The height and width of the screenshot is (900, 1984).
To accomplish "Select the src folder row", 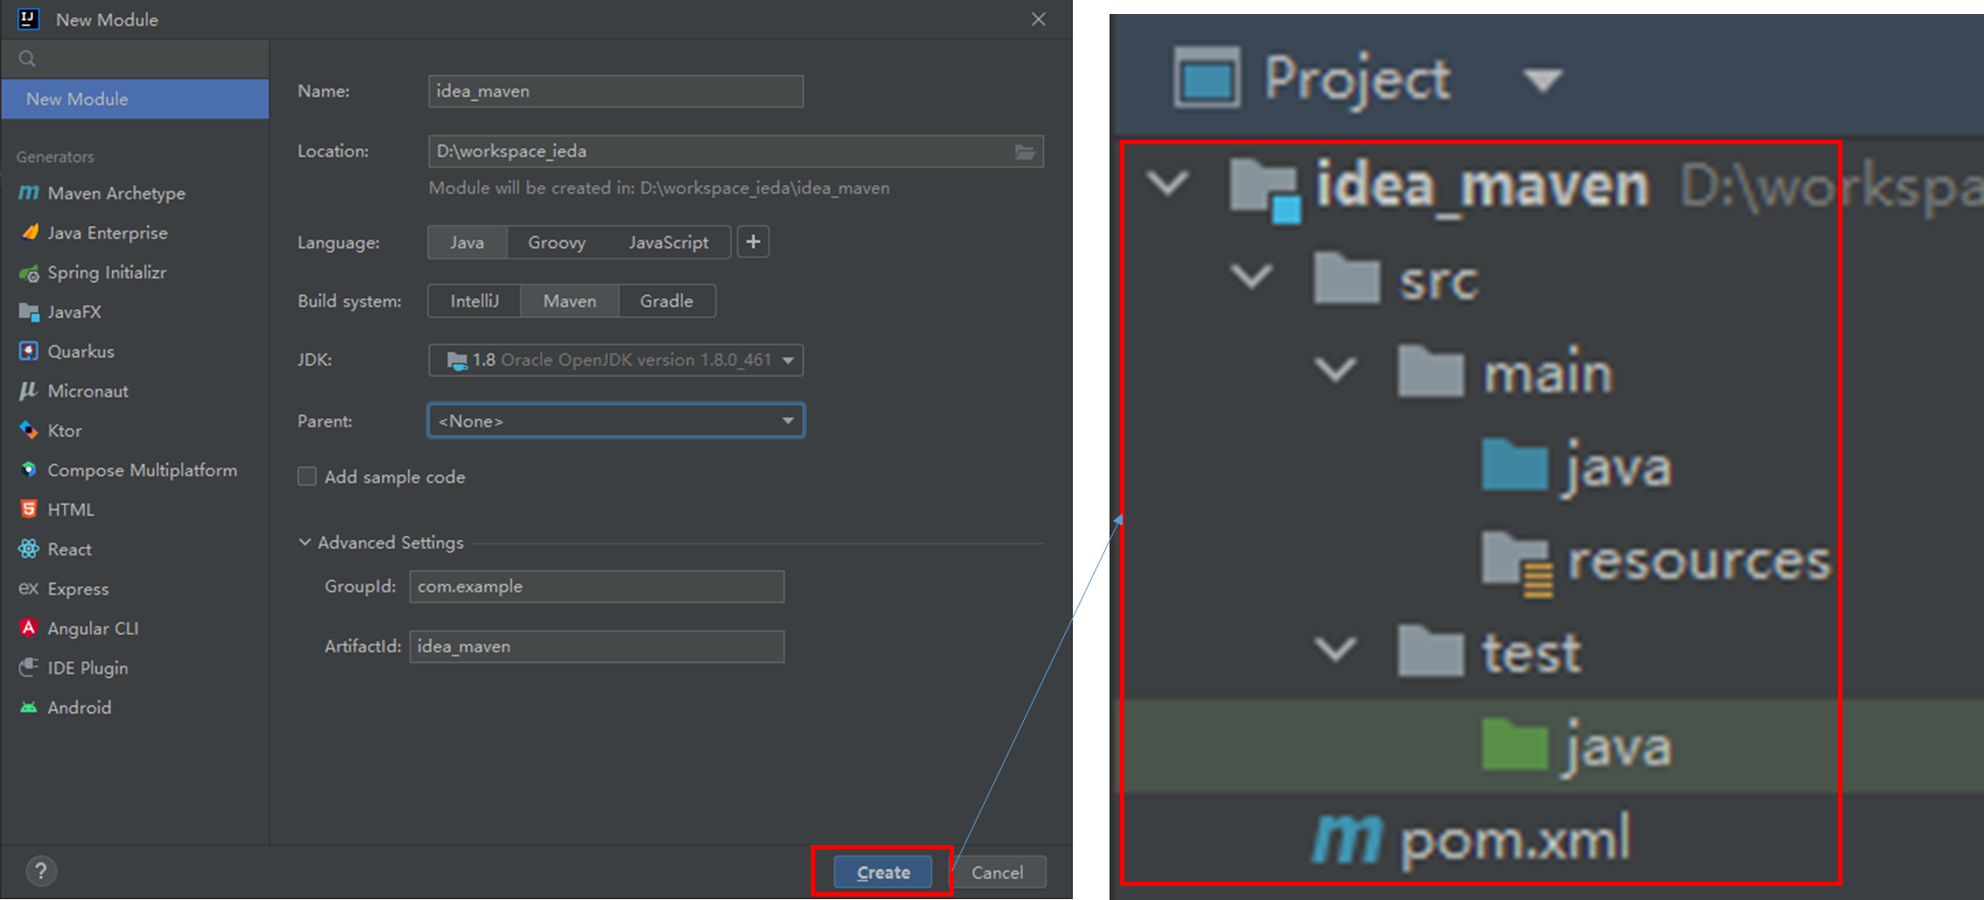I will tap(1396, 280).
